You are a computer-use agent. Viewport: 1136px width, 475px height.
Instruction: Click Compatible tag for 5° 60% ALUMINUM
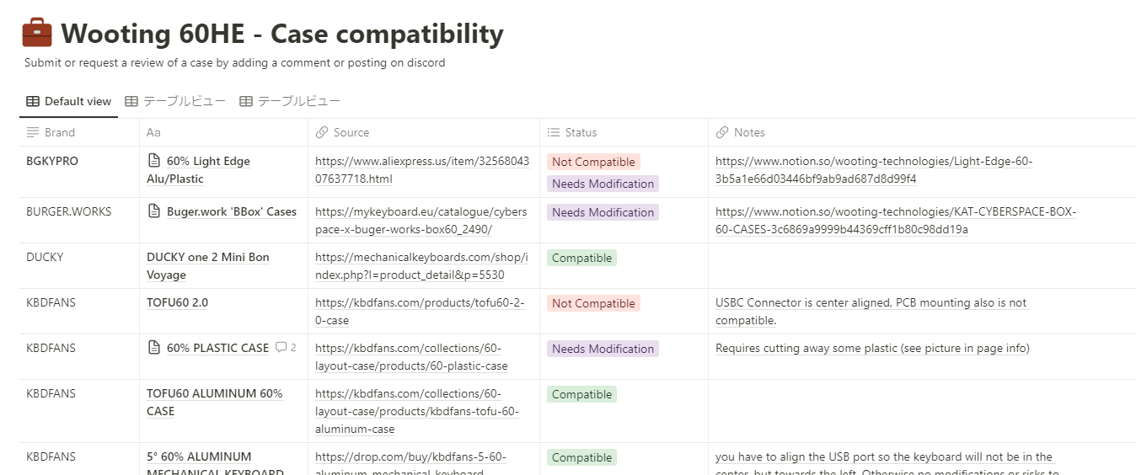(581, 457)
